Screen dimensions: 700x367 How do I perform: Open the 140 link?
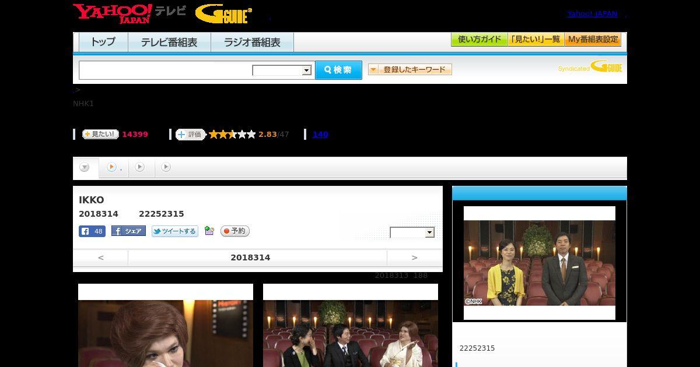320,135
